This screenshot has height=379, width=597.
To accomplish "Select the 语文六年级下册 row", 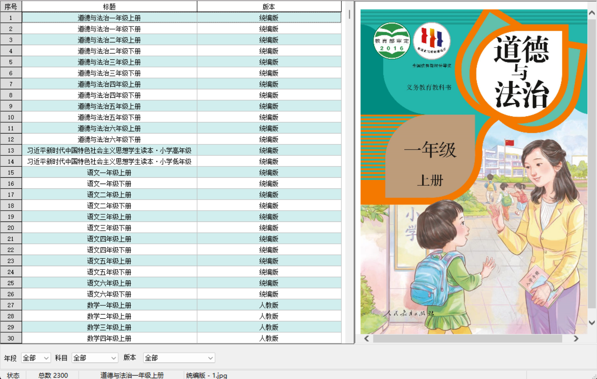I will [x=109, y=294].
